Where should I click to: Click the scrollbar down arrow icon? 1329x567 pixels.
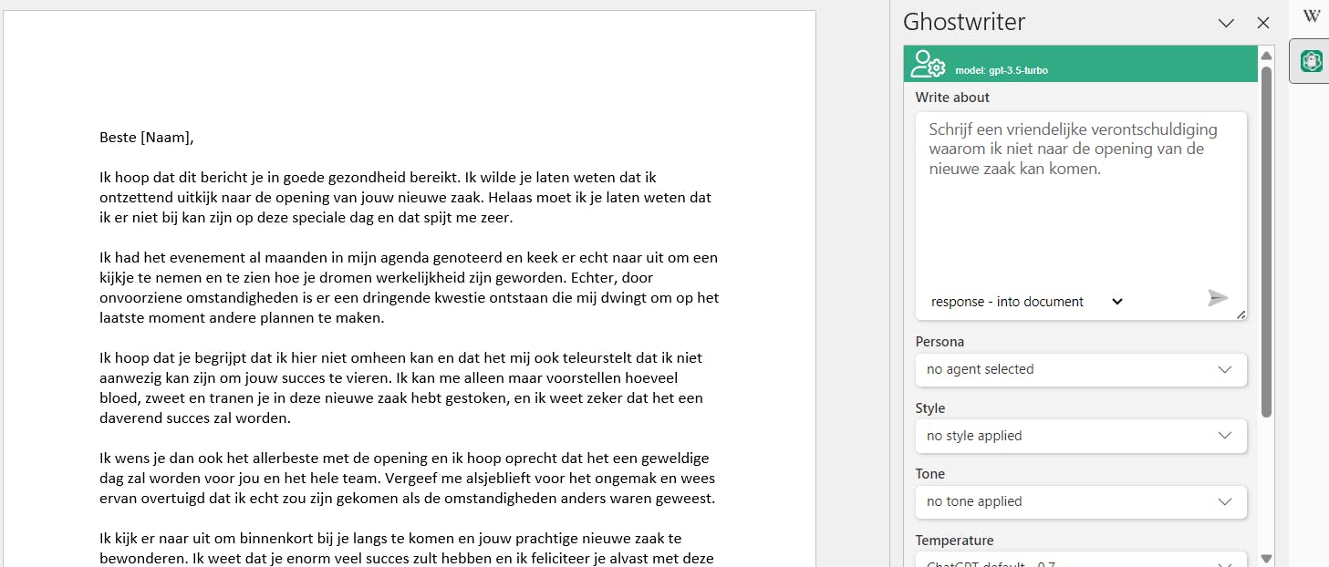coord(1266,556)
